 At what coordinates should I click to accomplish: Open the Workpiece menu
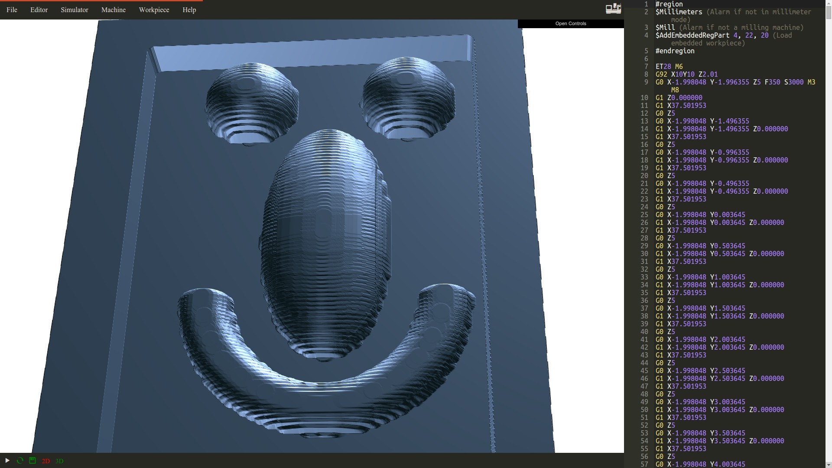pyautogui.click(x=154, y=10)
